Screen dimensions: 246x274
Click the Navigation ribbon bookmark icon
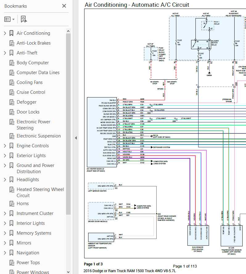pyautogui.click(x=11, y=253)
